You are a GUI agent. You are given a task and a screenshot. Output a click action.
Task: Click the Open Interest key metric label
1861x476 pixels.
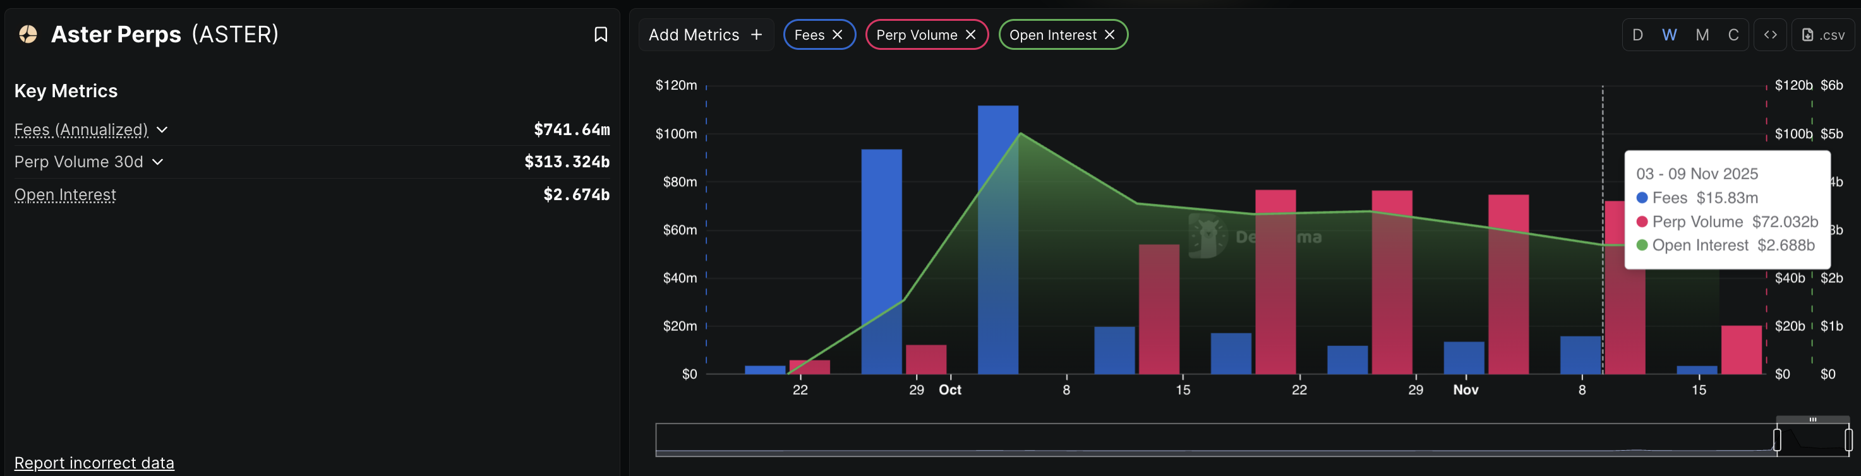coord(65,195)
